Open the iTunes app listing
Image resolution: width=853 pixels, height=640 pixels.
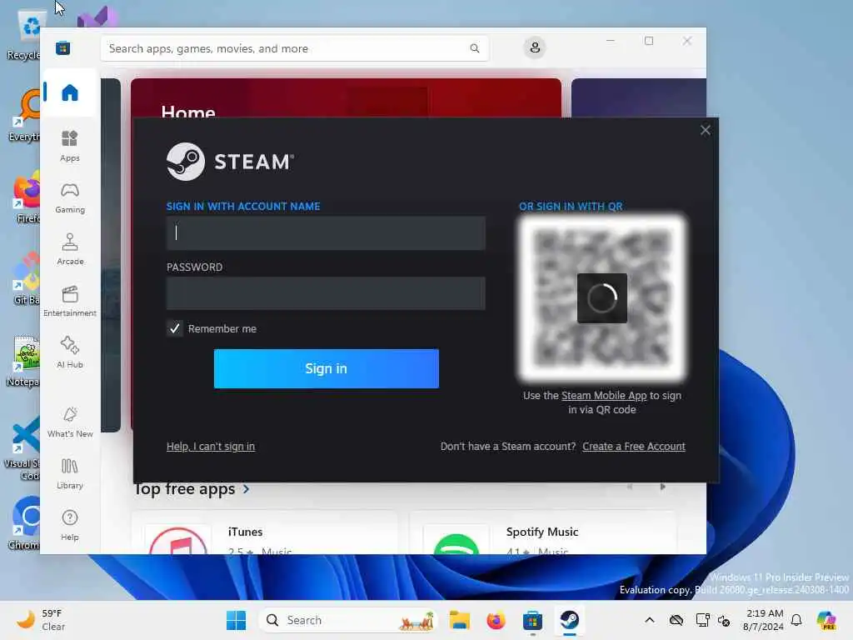point(265,533)
